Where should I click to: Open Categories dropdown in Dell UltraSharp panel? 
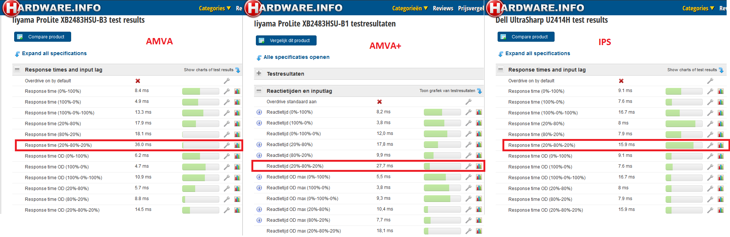[x=698, y=8]
